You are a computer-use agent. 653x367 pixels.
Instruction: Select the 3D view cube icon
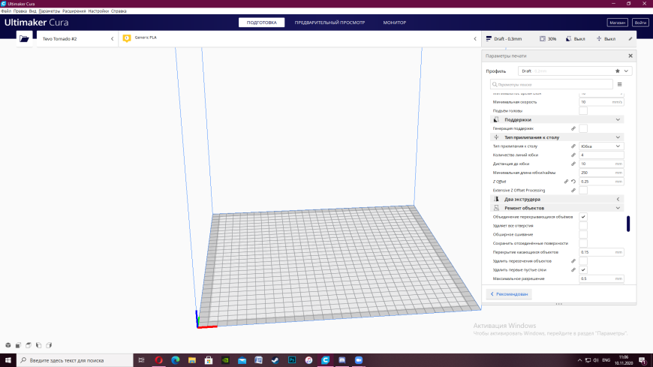[8, 345]
